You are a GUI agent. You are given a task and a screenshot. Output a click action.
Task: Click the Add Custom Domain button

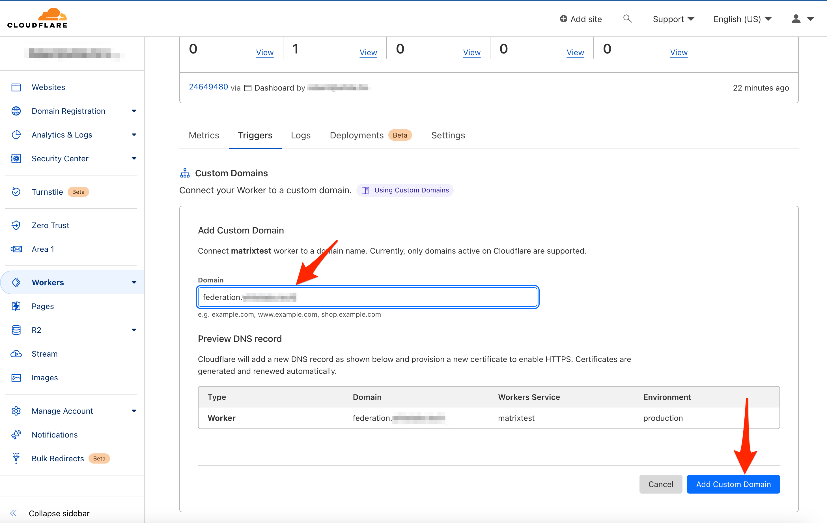pyautogui.click(x=733, y=484)
